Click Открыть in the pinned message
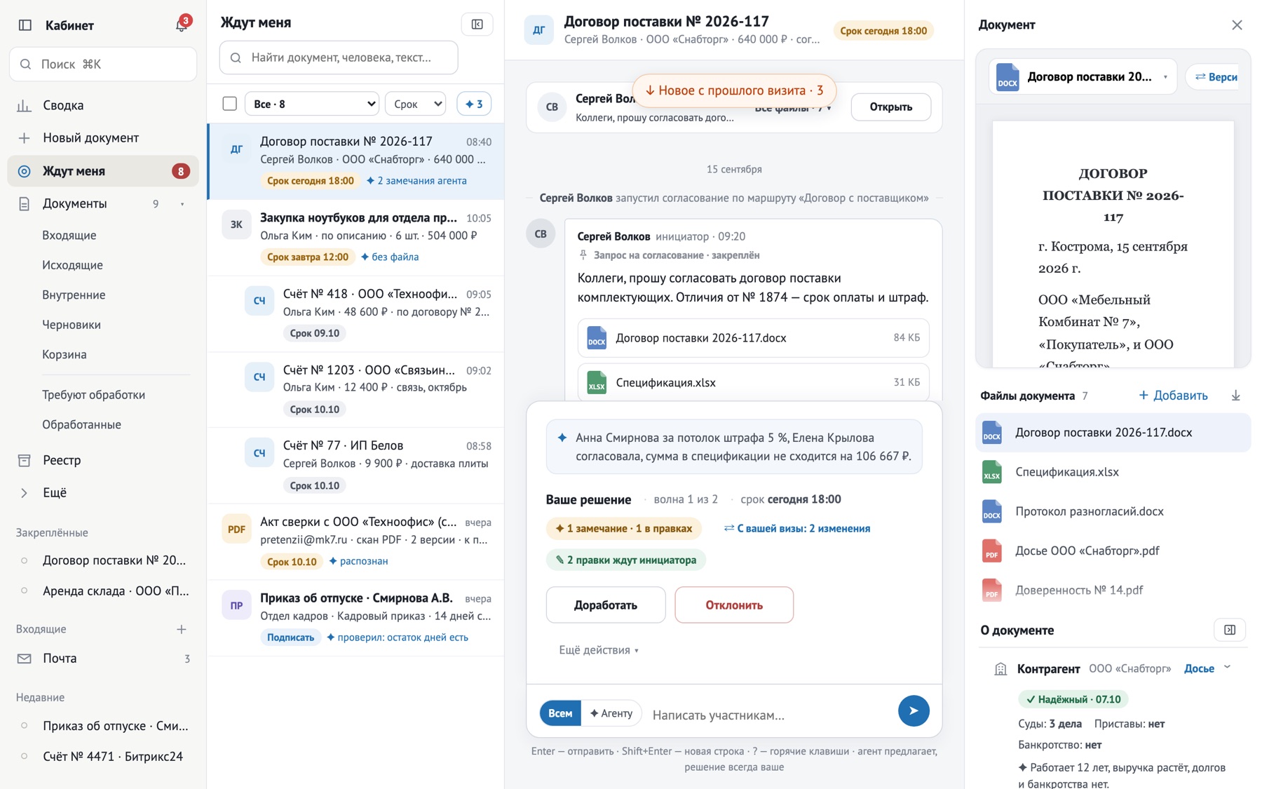Image resolution: width=1262 pixels, height=789 pixels. tap(890, 107)
